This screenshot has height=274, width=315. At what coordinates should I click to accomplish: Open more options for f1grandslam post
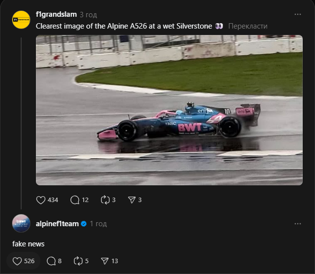(297, 14)
